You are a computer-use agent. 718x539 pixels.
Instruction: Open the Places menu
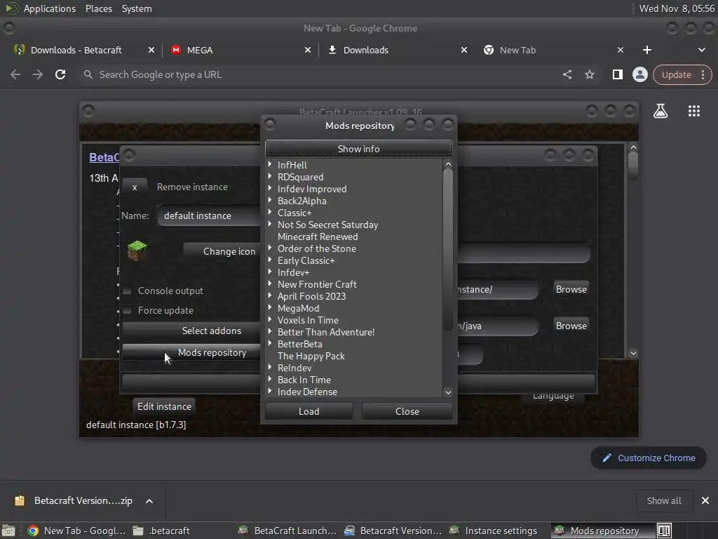pyautogui.click(x=99, y=8)
